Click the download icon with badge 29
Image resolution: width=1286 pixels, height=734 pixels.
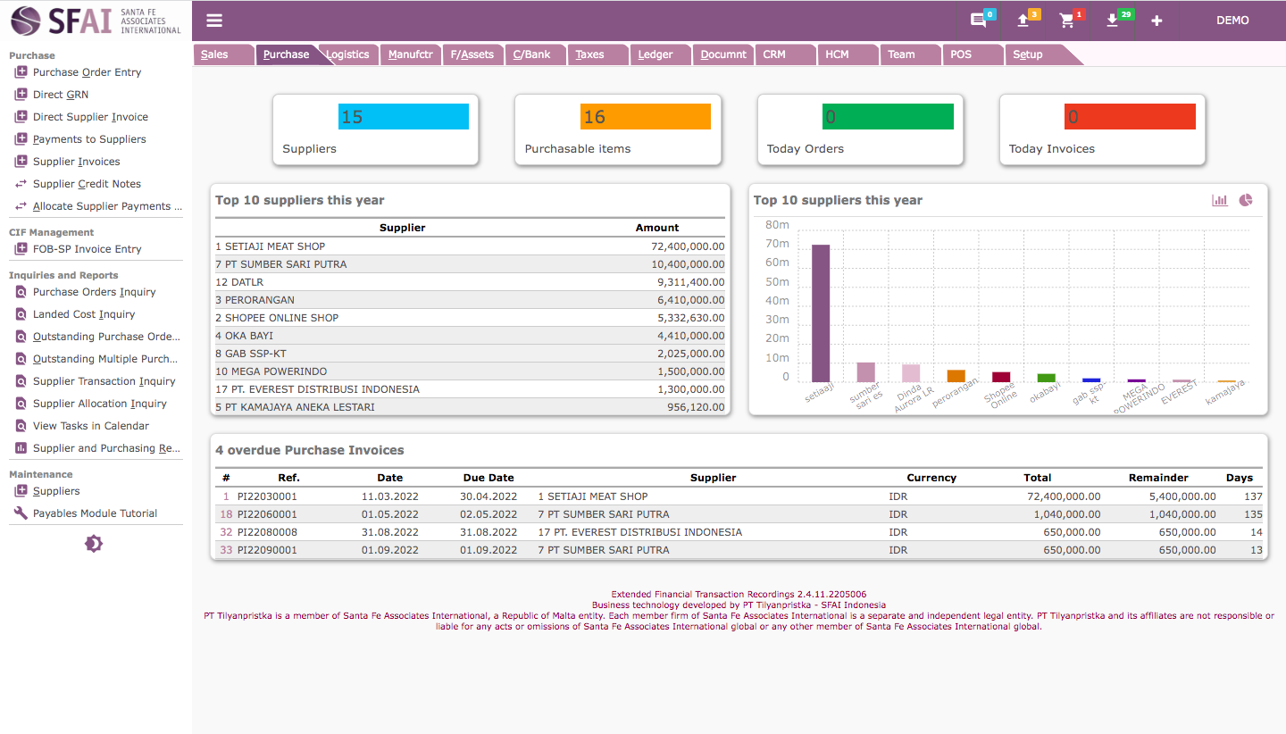(x=1112, y=21)
